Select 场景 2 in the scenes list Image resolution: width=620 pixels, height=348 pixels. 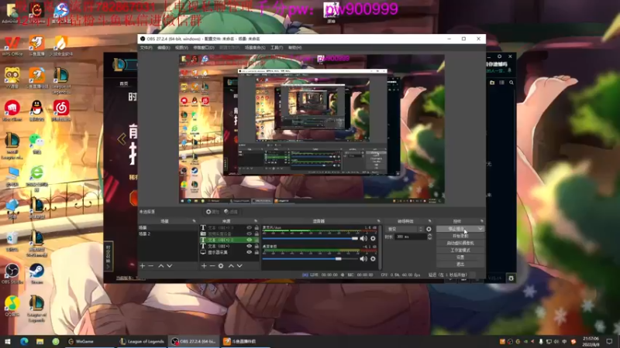[x=167, y=234]
